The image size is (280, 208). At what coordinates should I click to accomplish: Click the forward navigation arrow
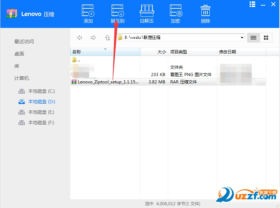click(93, 37)
